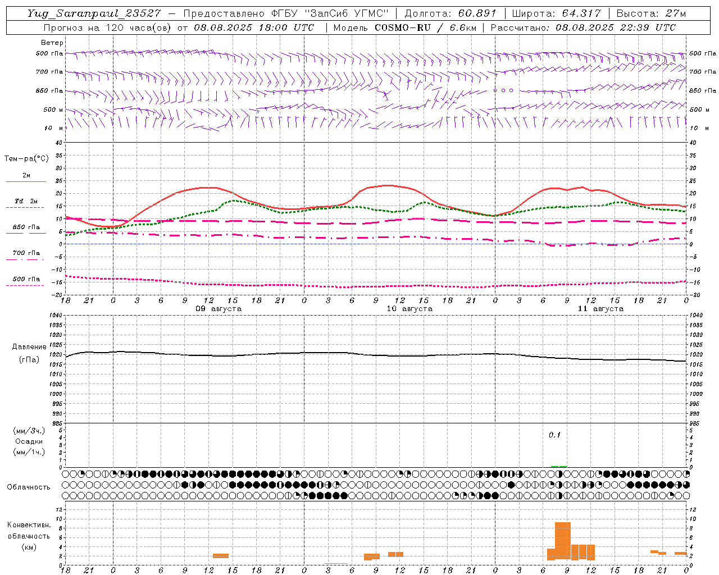This screenshot has width=719, height=575.
Task: Click the (км) unit label for convective cloud
Action: tap(29, 547)
